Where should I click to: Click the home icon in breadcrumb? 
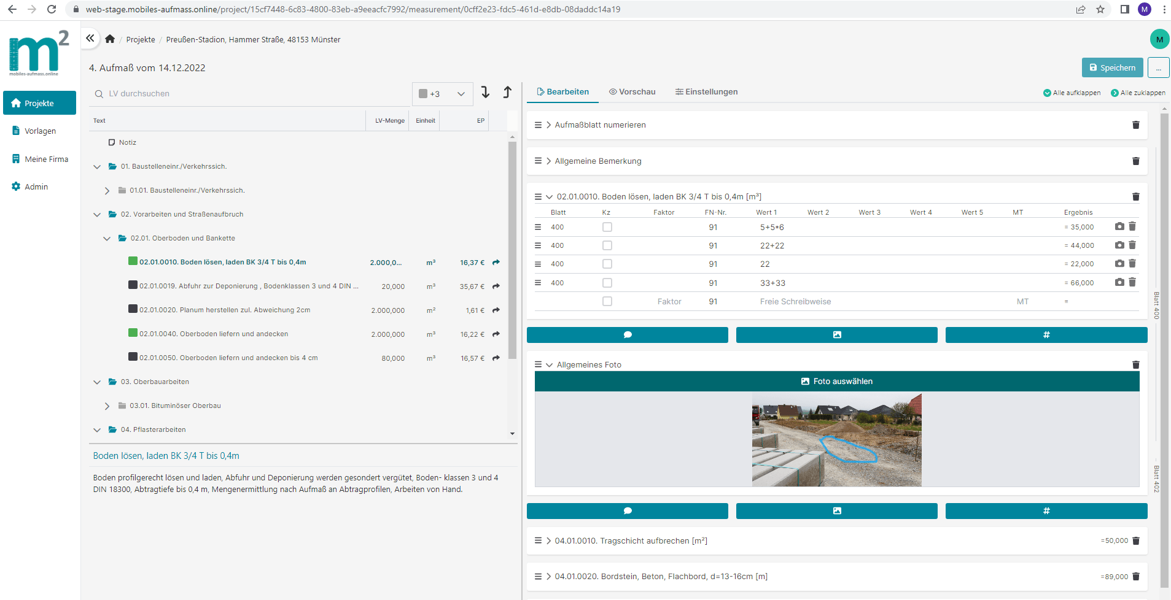click(x=110, y=39)
